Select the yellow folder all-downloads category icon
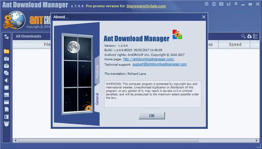Viewport: 262px width, 149px height. 6,51
